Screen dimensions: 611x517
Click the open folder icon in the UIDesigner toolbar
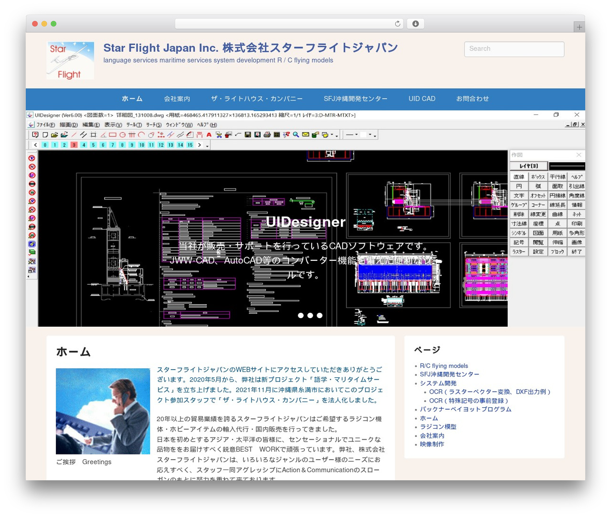54,134
